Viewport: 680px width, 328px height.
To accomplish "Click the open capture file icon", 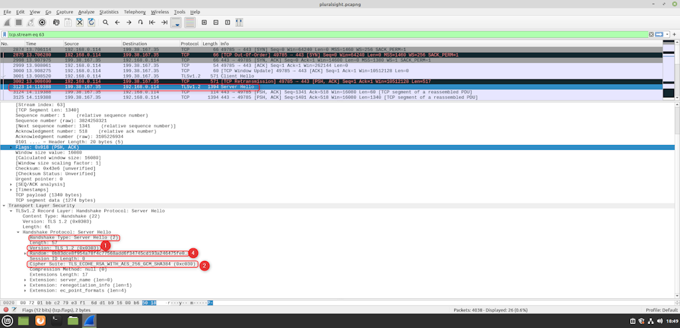I will coord(56,23).
